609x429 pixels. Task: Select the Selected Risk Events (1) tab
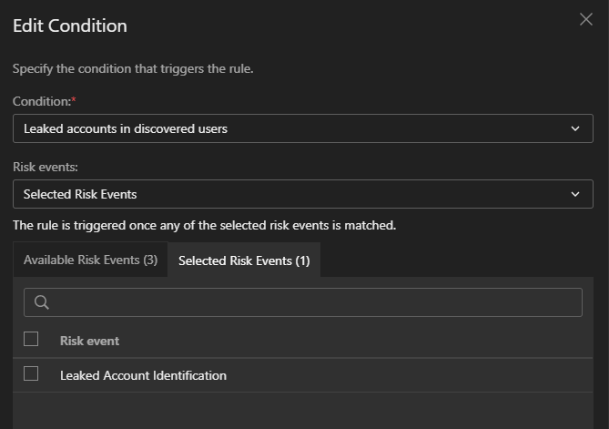pyautogui.click(x=244, y=260)
